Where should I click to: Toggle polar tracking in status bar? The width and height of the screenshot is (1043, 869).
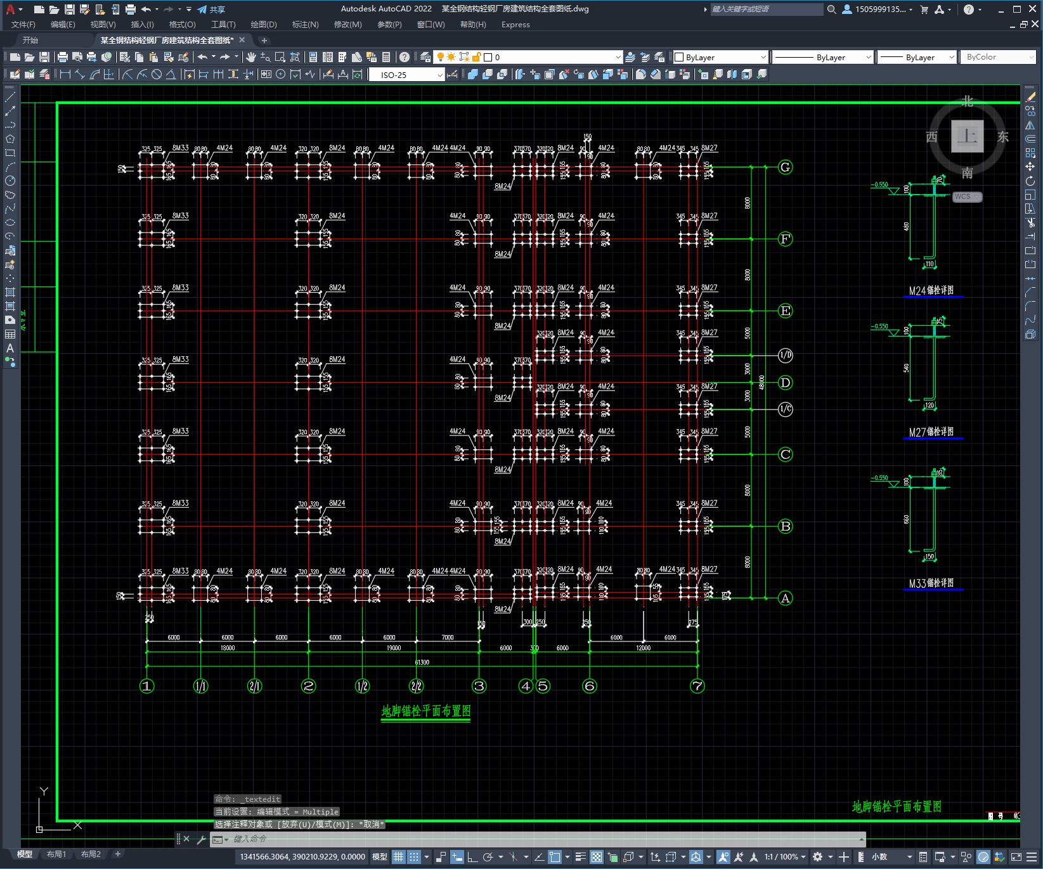(x=488, y=857)
